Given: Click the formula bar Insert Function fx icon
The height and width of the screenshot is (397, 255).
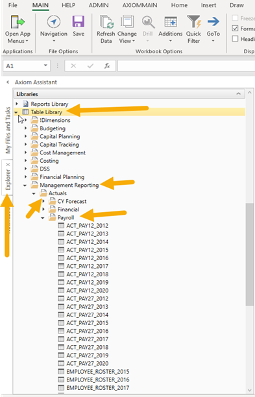Looking at the screenshot, I should click(x=107, y=66).
